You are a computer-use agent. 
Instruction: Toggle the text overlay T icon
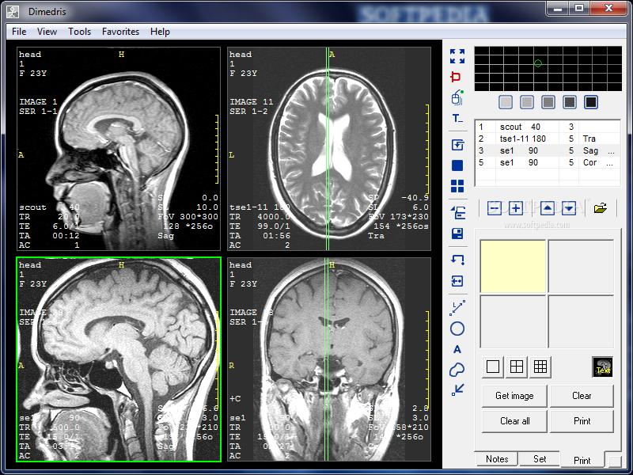click(457, 118)
